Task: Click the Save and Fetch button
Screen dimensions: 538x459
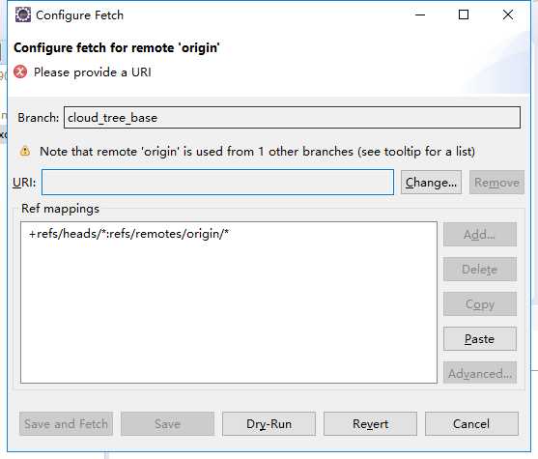Action: point(67,423)
